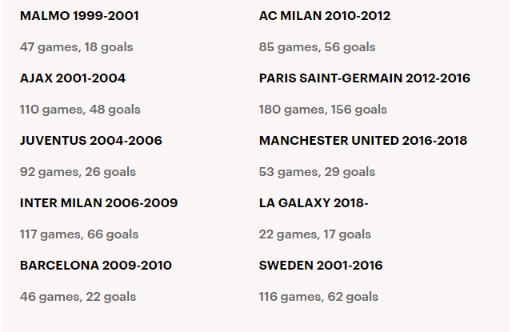Select '110 games, 48 goals' stat line

(x=80, y=110)
